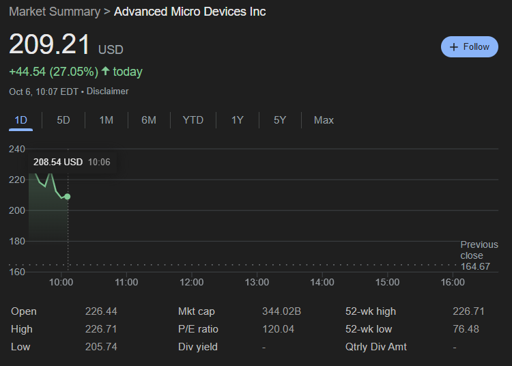This screenshot has height=366, width=512.
Task: Click the Previous close label on chart
Action: click(x=479, y=250)
